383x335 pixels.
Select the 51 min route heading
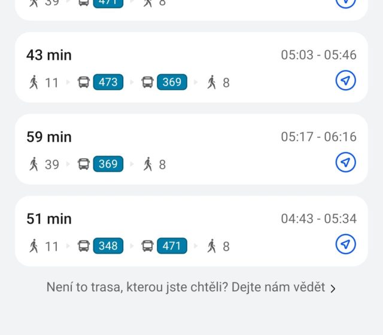tap(49, 219)
